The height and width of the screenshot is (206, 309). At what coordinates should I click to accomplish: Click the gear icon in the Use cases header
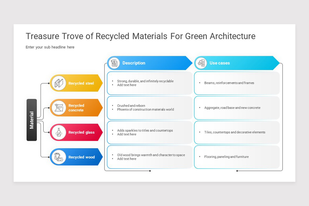coord(202,63)
